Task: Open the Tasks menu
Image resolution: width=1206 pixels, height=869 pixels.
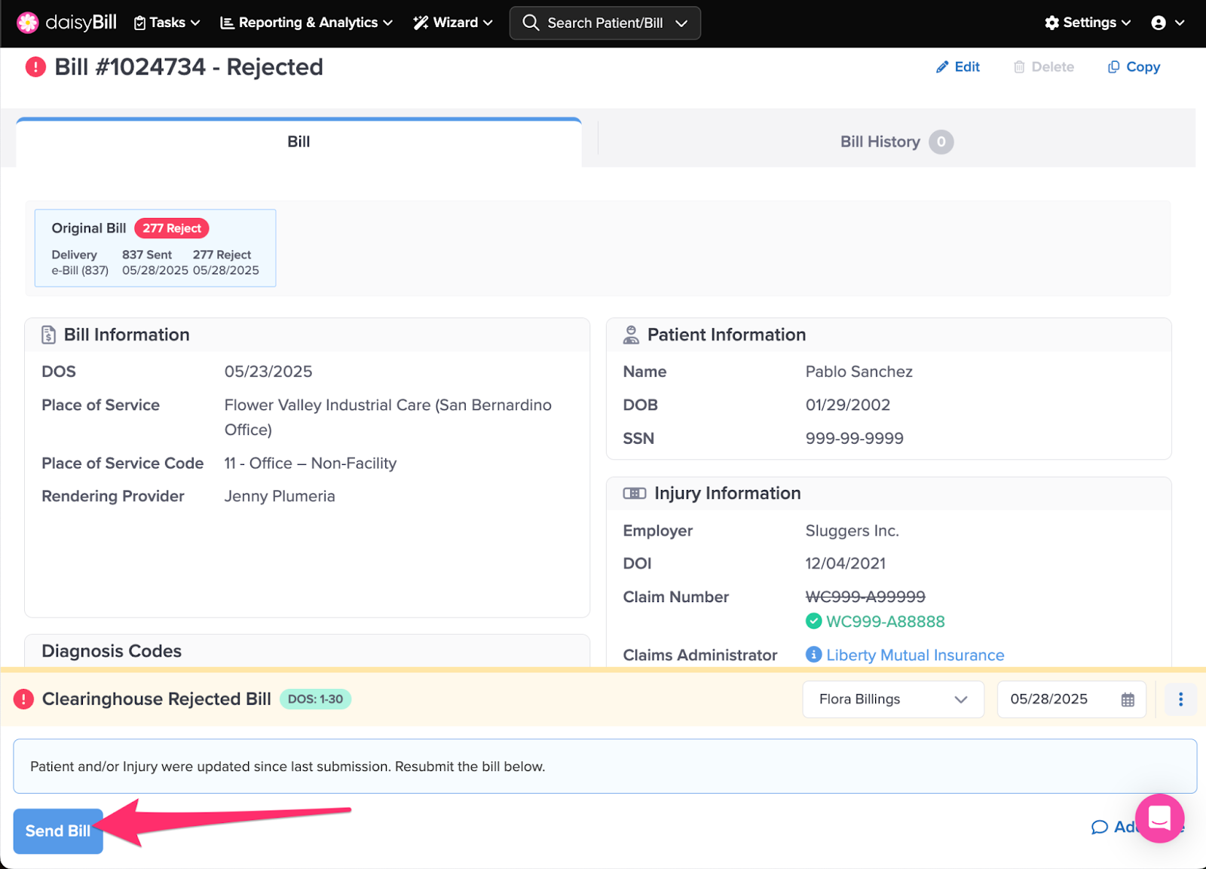Action: pyautogui.click(x=167, y=23)
